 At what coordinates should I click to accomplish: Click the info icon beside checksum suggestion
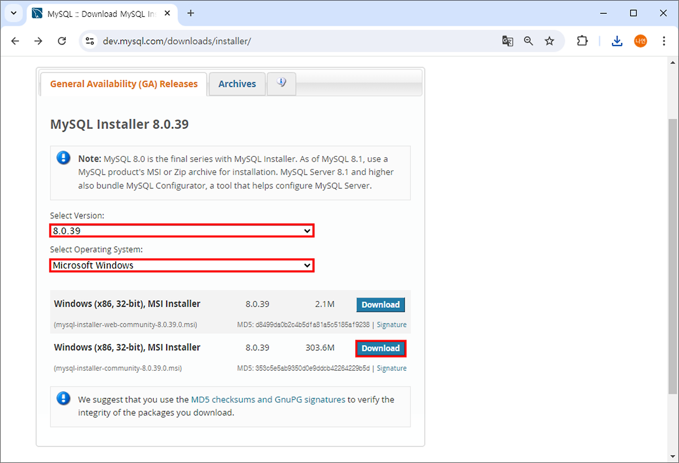click(x=64, y=399)
